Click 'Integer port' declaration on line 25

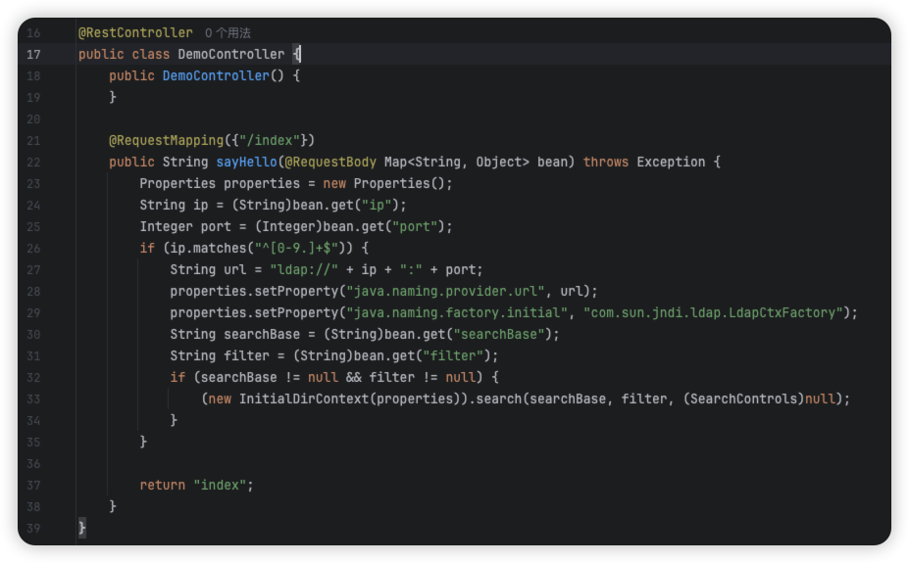point(185,227)
